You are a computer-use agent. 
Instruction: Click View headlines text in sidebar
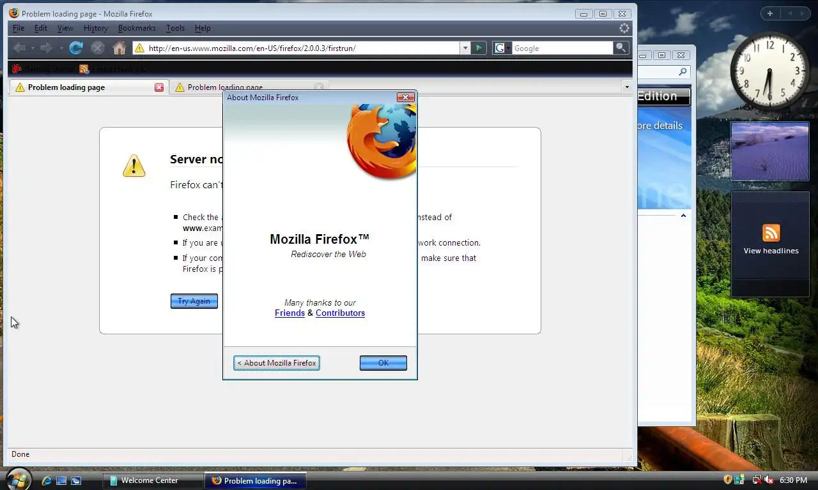[x=771, y=251]
